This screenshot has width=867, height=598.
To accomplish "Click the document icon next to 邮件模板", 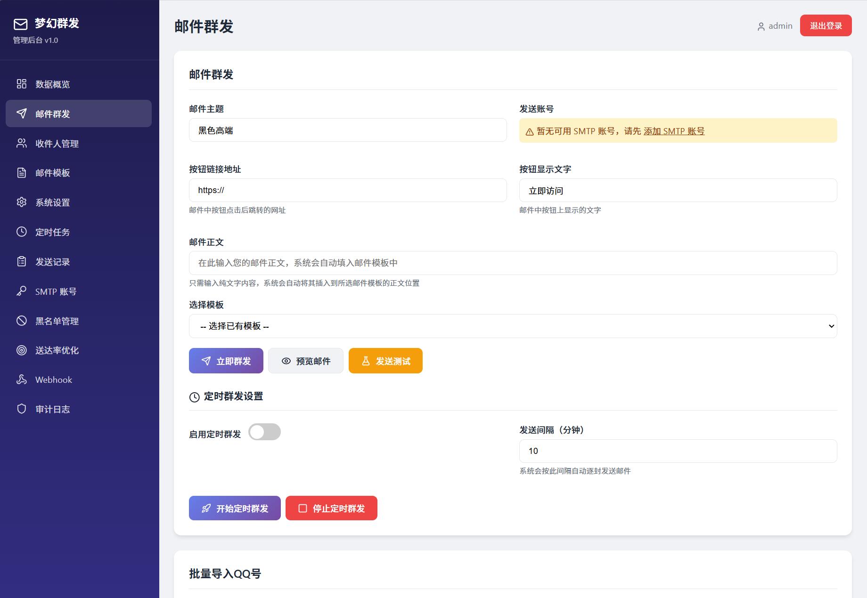I will pos(22,173).
